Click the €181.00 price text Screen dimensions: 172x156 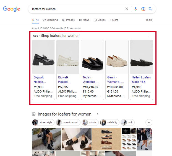click(113, 91)
